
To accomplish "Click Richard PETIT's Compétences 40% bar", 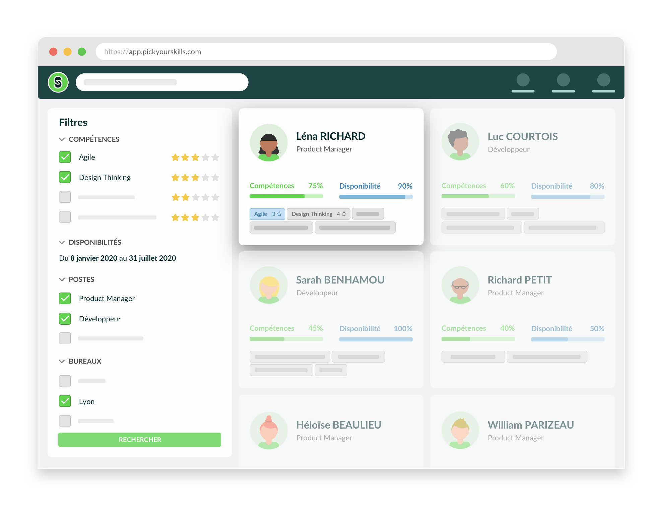I will (478, 339).
